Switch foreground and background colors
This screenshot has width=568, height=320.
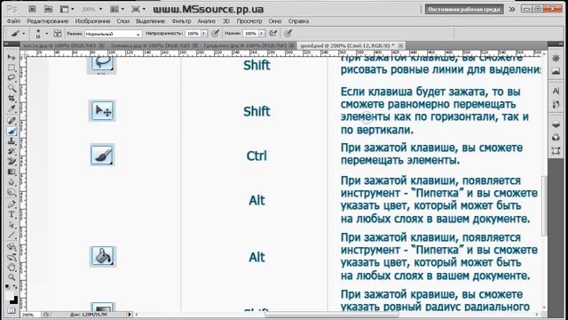point(15,287)
